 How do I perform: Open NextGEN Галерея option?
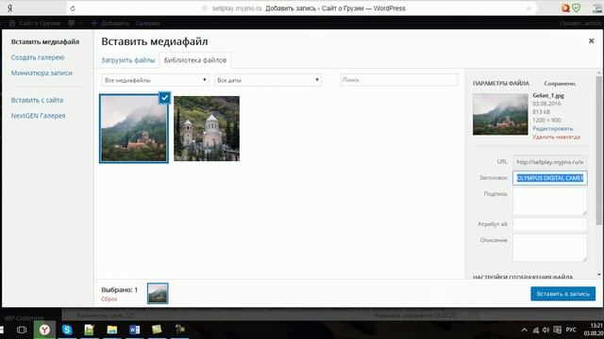click(38, 116)
